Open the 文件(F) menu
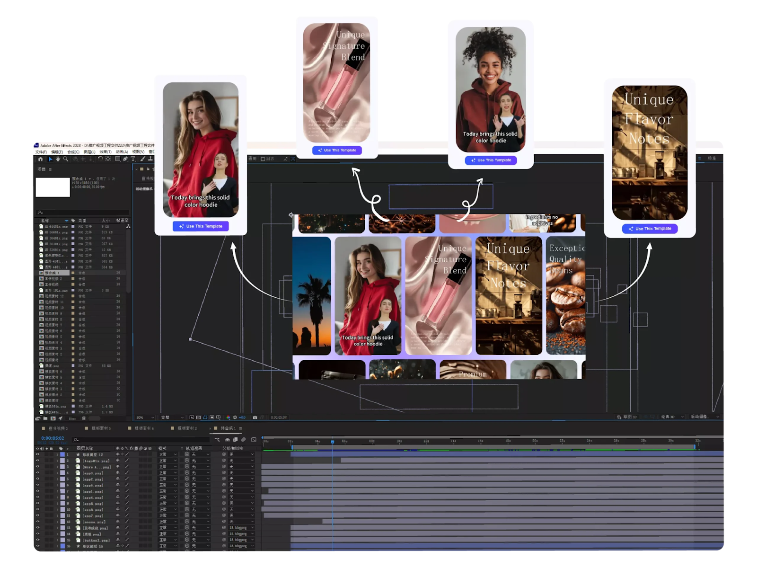Image resolution: width=757 pixels, height=568 pixels. [x=41, y=152]
